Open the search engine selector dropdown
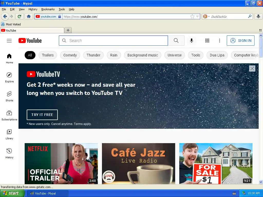This screenshot has width=263, height=197. tap(206, 16)
